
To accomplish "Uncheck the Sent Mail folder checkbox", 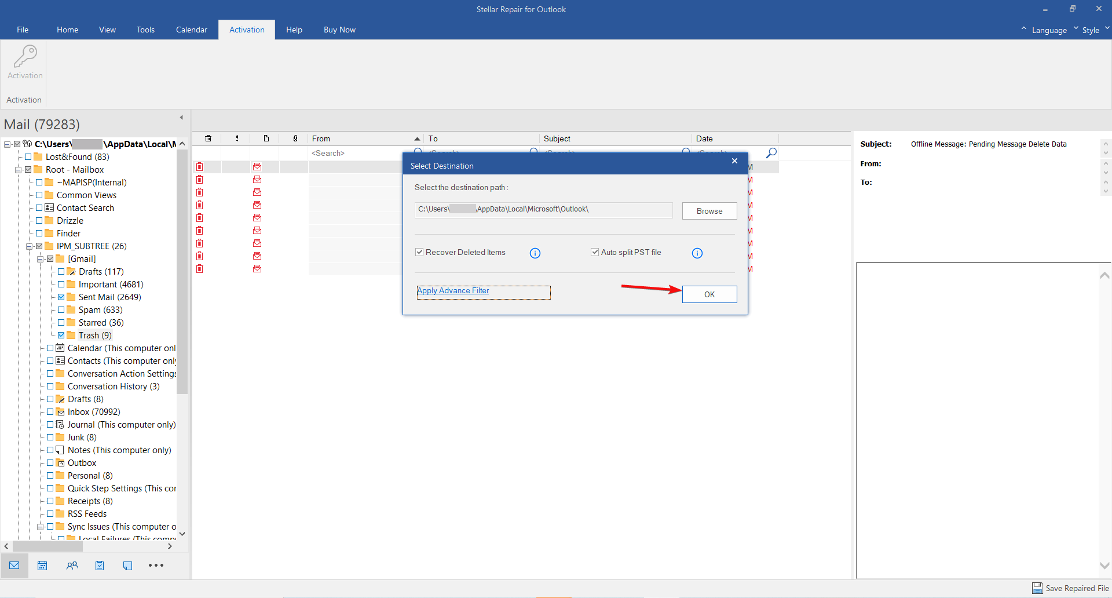I will pyautogui.click(x=61, y=297).
